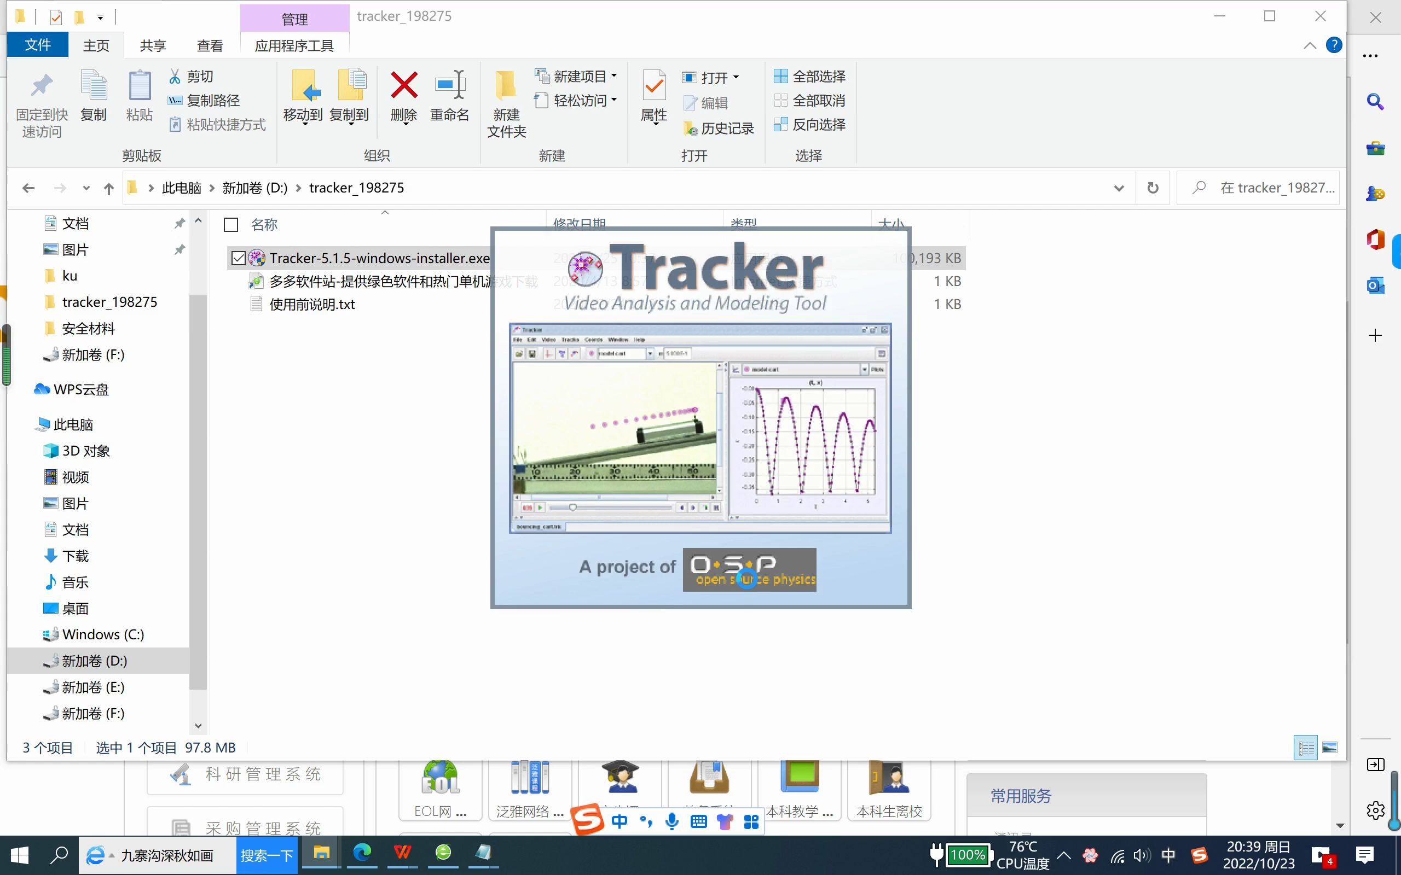Viewport: 1401px width, 875px height.
Task: Click Invert selection (反向选择)
Action: (810, 125)
